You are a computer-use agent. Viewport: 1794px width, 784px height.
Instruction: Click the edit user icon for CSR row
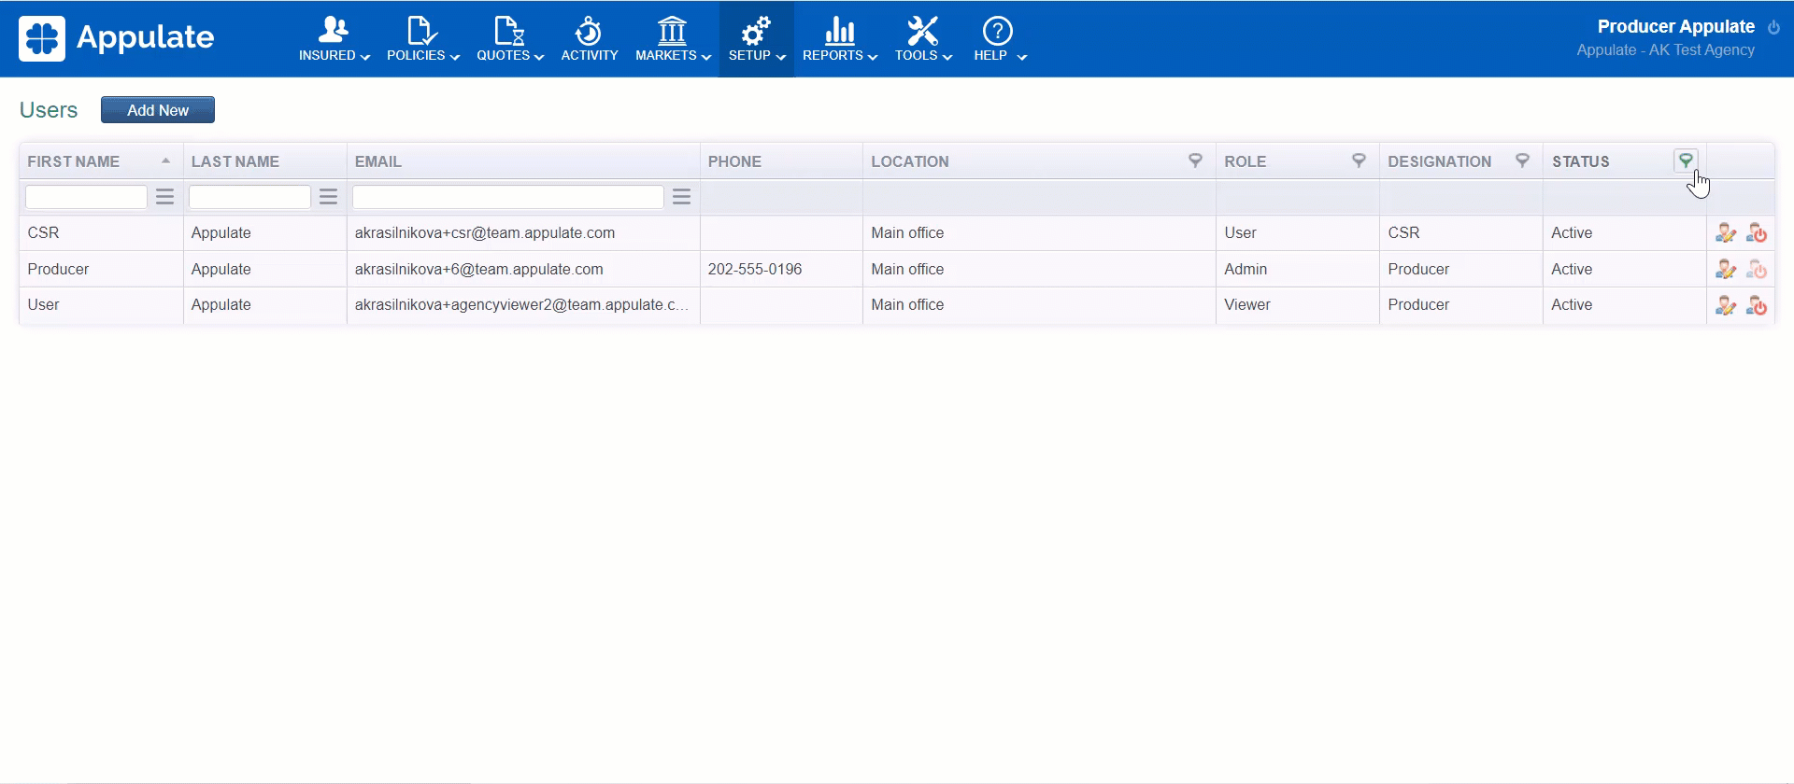tap(1725, 233)
